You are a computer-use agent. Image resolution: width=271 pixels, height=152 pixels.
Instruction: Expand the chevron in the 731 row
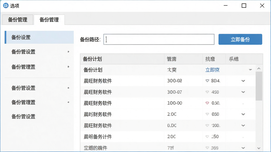tap(243, 148)
